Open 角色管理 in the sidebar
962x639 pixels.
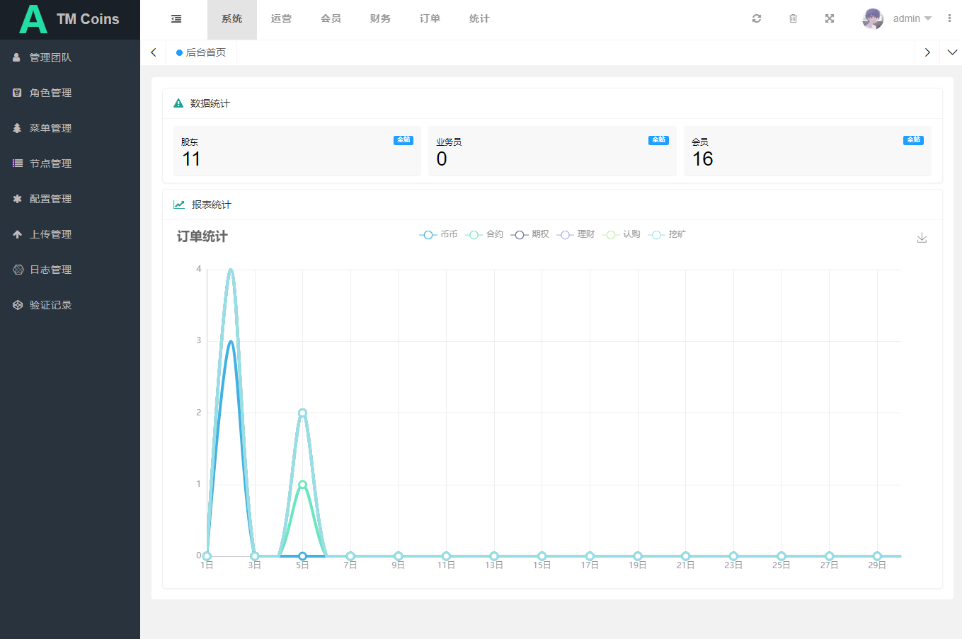pos(50,93)
